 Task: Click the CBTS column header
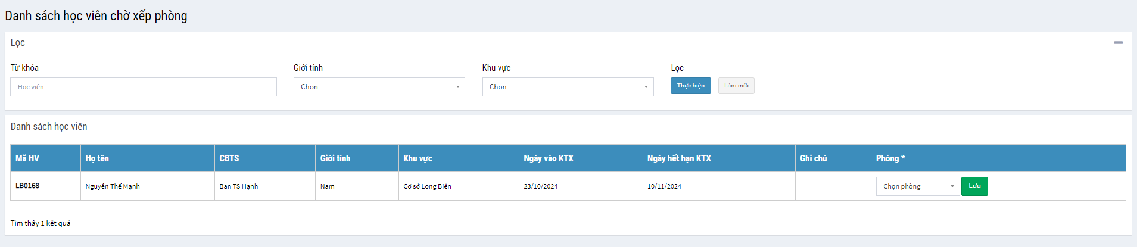[229, 158]
